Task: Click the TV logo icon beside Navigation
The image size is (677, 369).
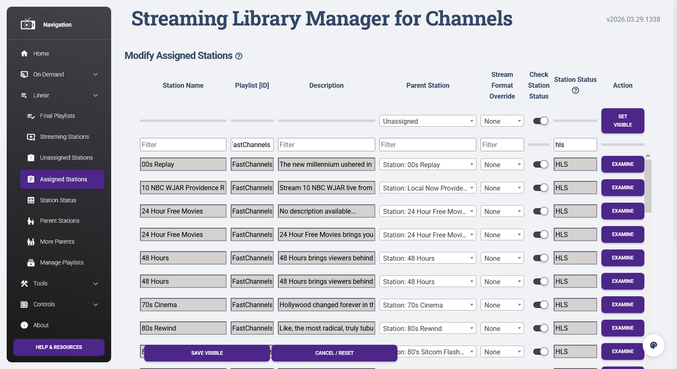Action: coord(28,24)
